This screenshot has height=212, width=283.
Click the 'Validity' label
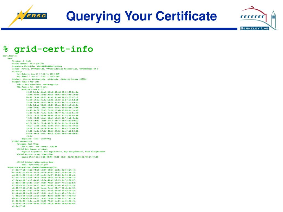point(17,71)
